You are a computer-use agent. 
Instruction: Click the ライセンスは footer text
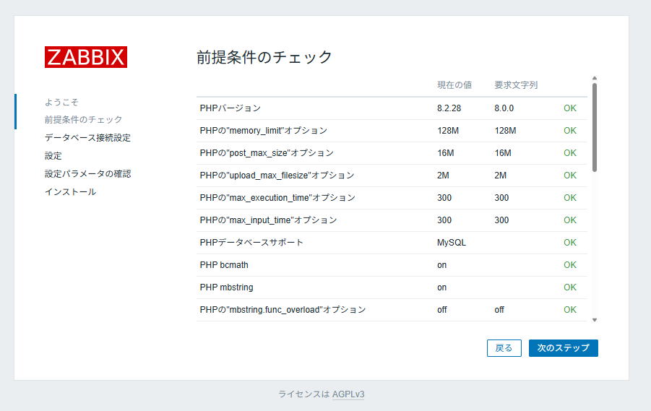click(303, 394)
